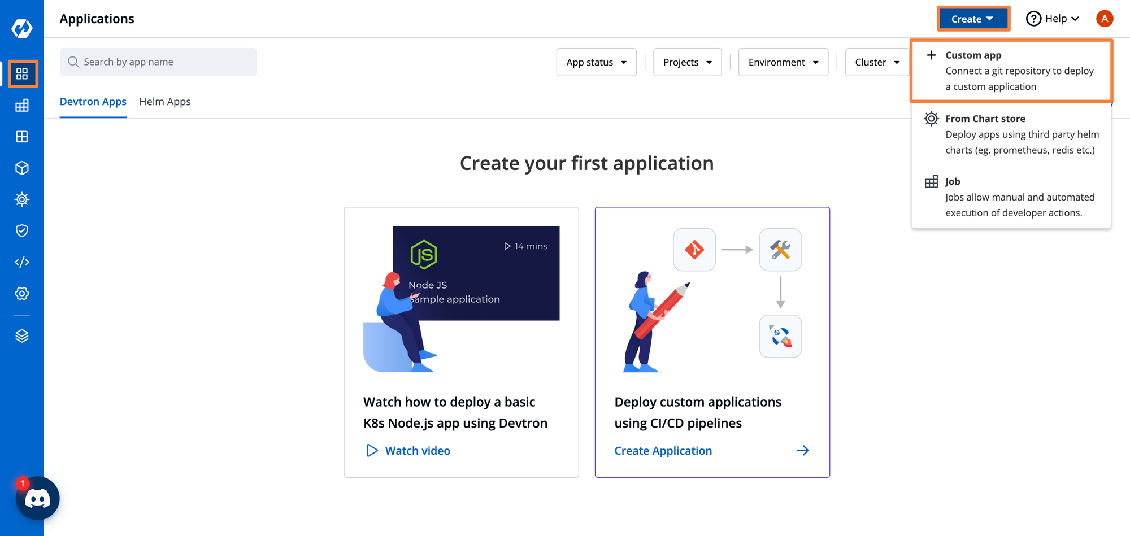
Task: Open the cube icon in sidebar
Action: click(x=22, y=168)
